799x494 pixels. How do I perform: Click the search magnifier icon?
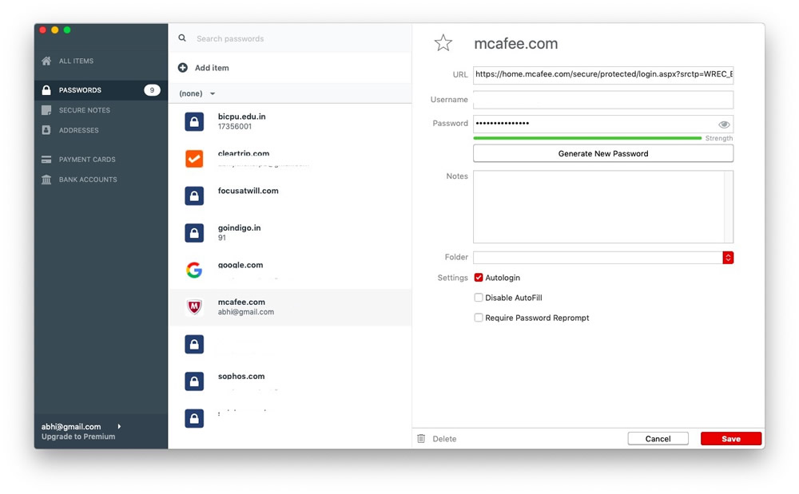182,38
